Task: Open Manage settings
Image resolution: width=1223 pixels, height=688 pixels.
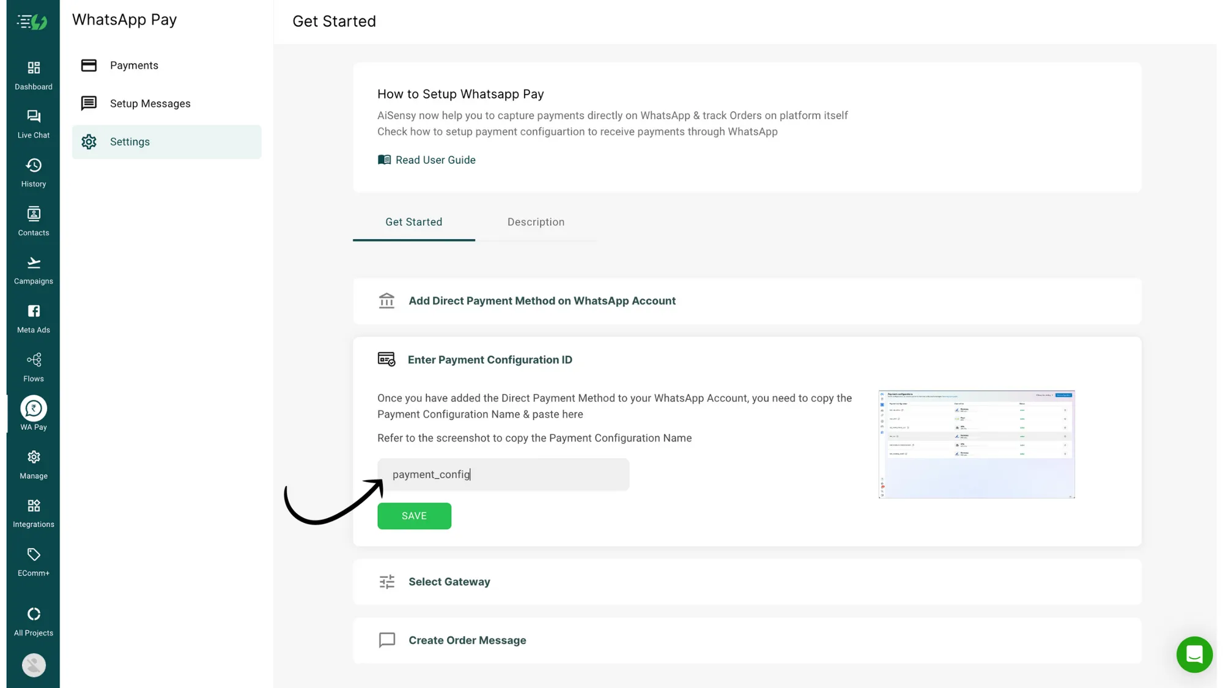Action: [33, 464]
